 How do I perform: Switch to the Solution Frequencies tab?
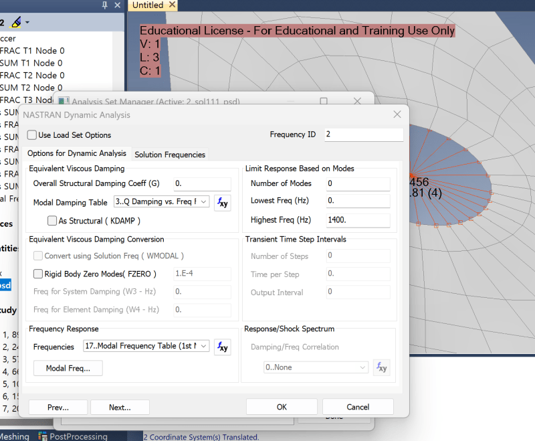click(x=169, y=154)
